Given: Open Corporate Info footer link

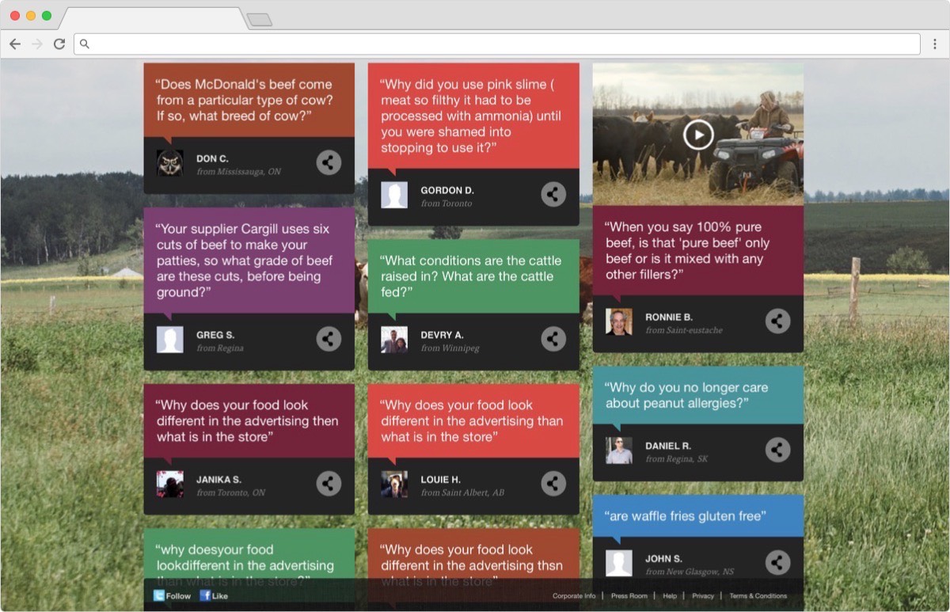Looking at the screenshot, I should coord(574,596).
